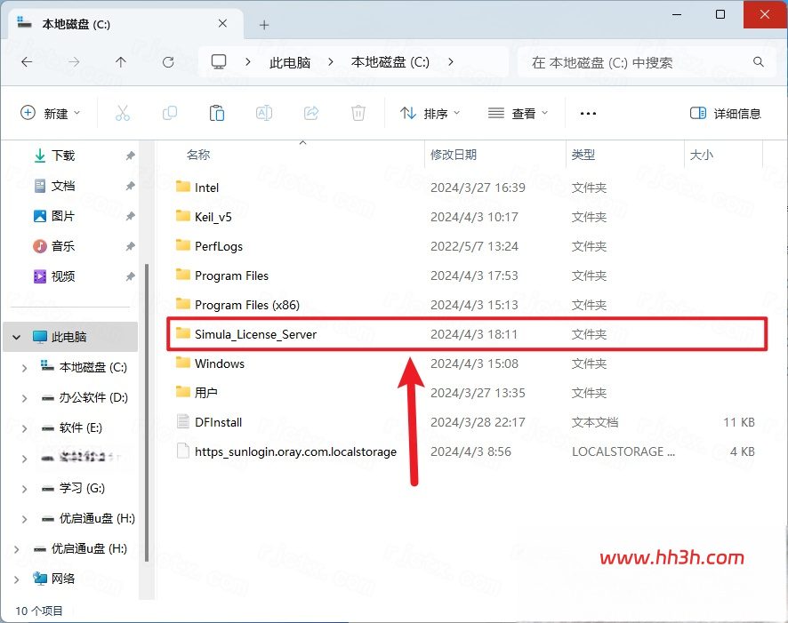Open a new tab with plus button

(264, 25)
